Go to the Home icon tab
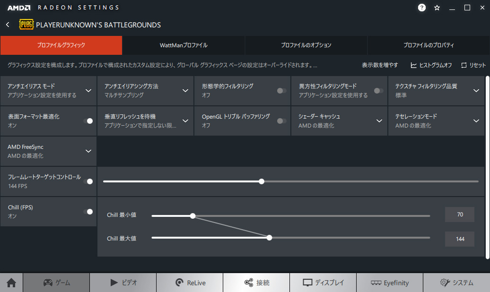 pyautogui.click(x=11, y=283)
